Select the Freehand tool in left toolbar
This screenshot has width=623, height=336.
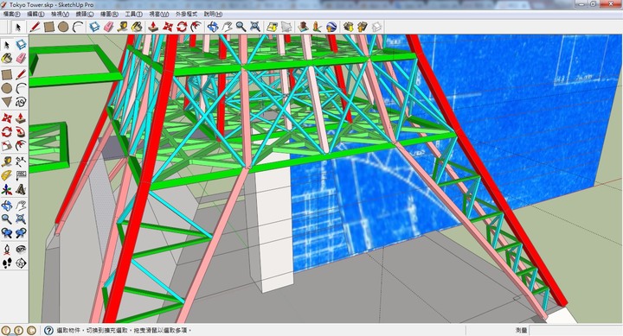(21, 102)
